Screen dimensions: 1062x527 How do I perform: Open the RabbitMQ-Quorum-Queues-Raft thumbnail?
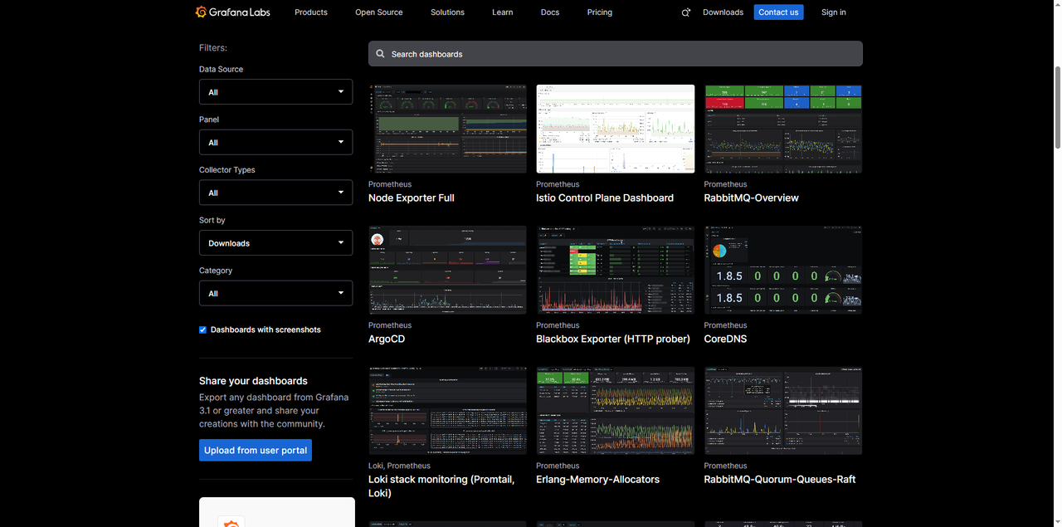(783, 411)
